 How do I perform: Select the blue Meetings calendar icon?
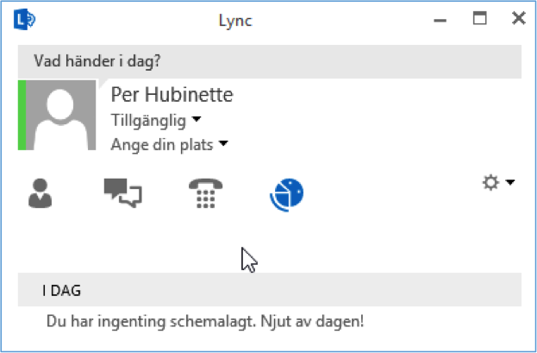click(287, 194)
